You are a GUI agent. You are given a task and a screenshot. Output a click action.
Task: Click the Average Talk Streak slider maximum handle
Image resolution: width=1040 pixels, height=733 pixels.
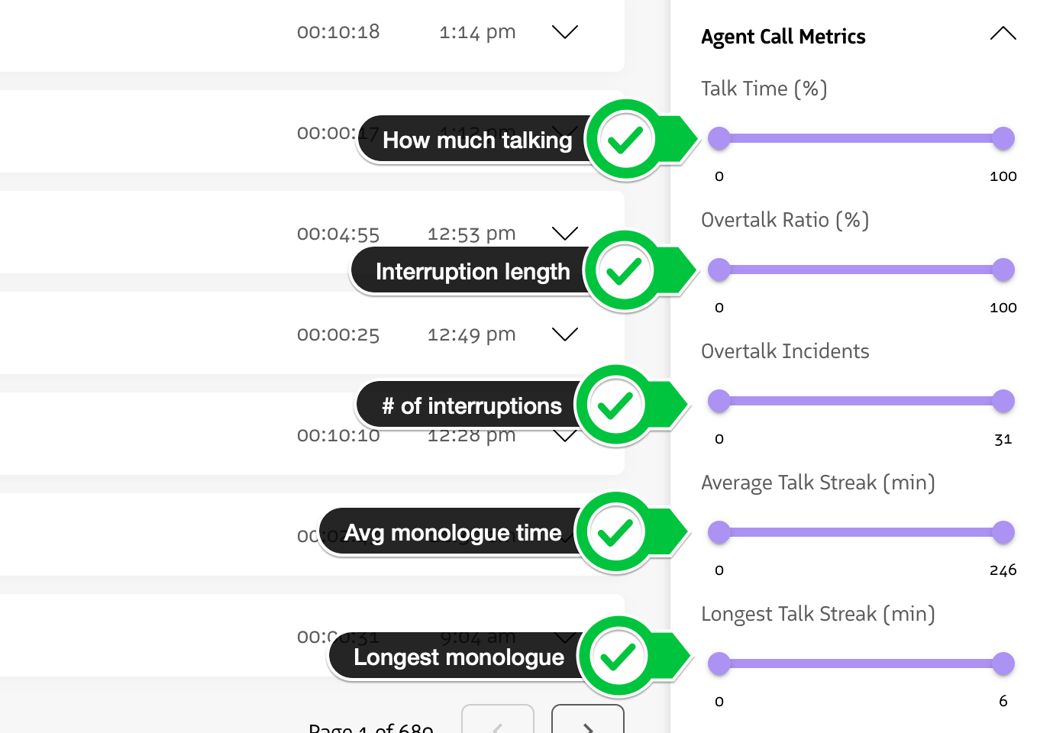tap(1003, 532)
